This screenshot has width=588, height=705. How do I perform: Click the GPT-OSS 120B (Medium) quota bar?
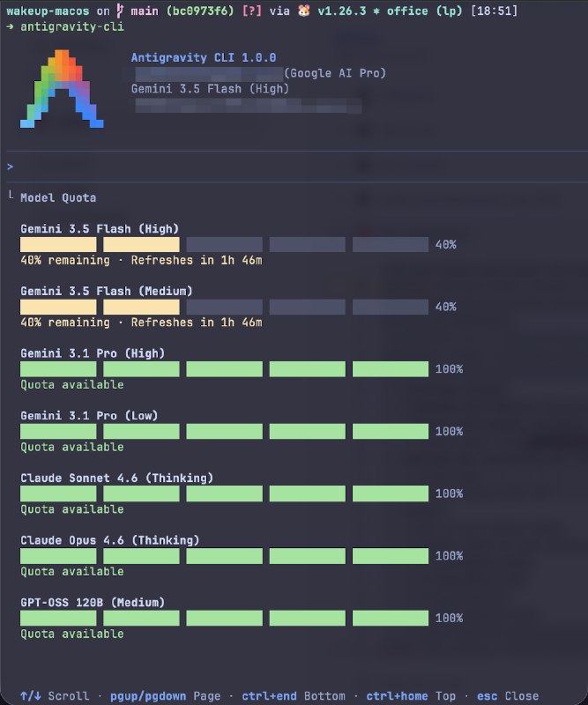tap(224, 619)
